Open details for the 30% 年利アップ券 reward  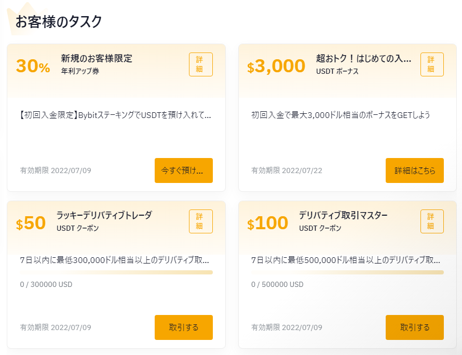pyautogui.click(x=200, y=64)
